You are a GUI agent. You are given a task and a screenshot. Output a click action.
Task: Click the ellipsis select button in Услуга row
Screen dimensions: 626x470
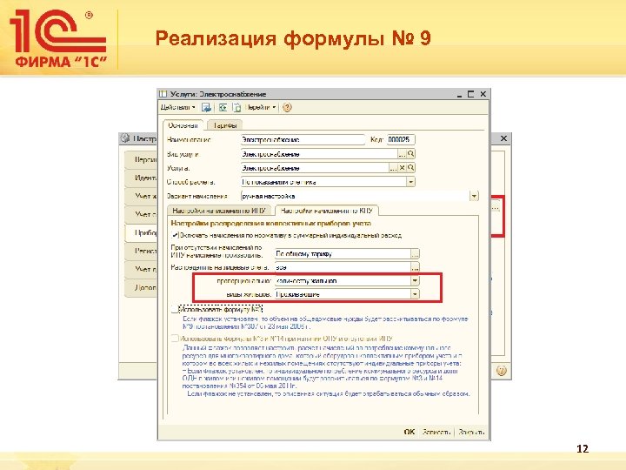(393, 168)
